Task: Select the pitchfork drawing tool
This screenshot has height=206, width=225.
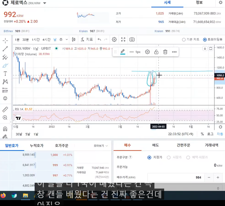Action: (x=5, y=57)
